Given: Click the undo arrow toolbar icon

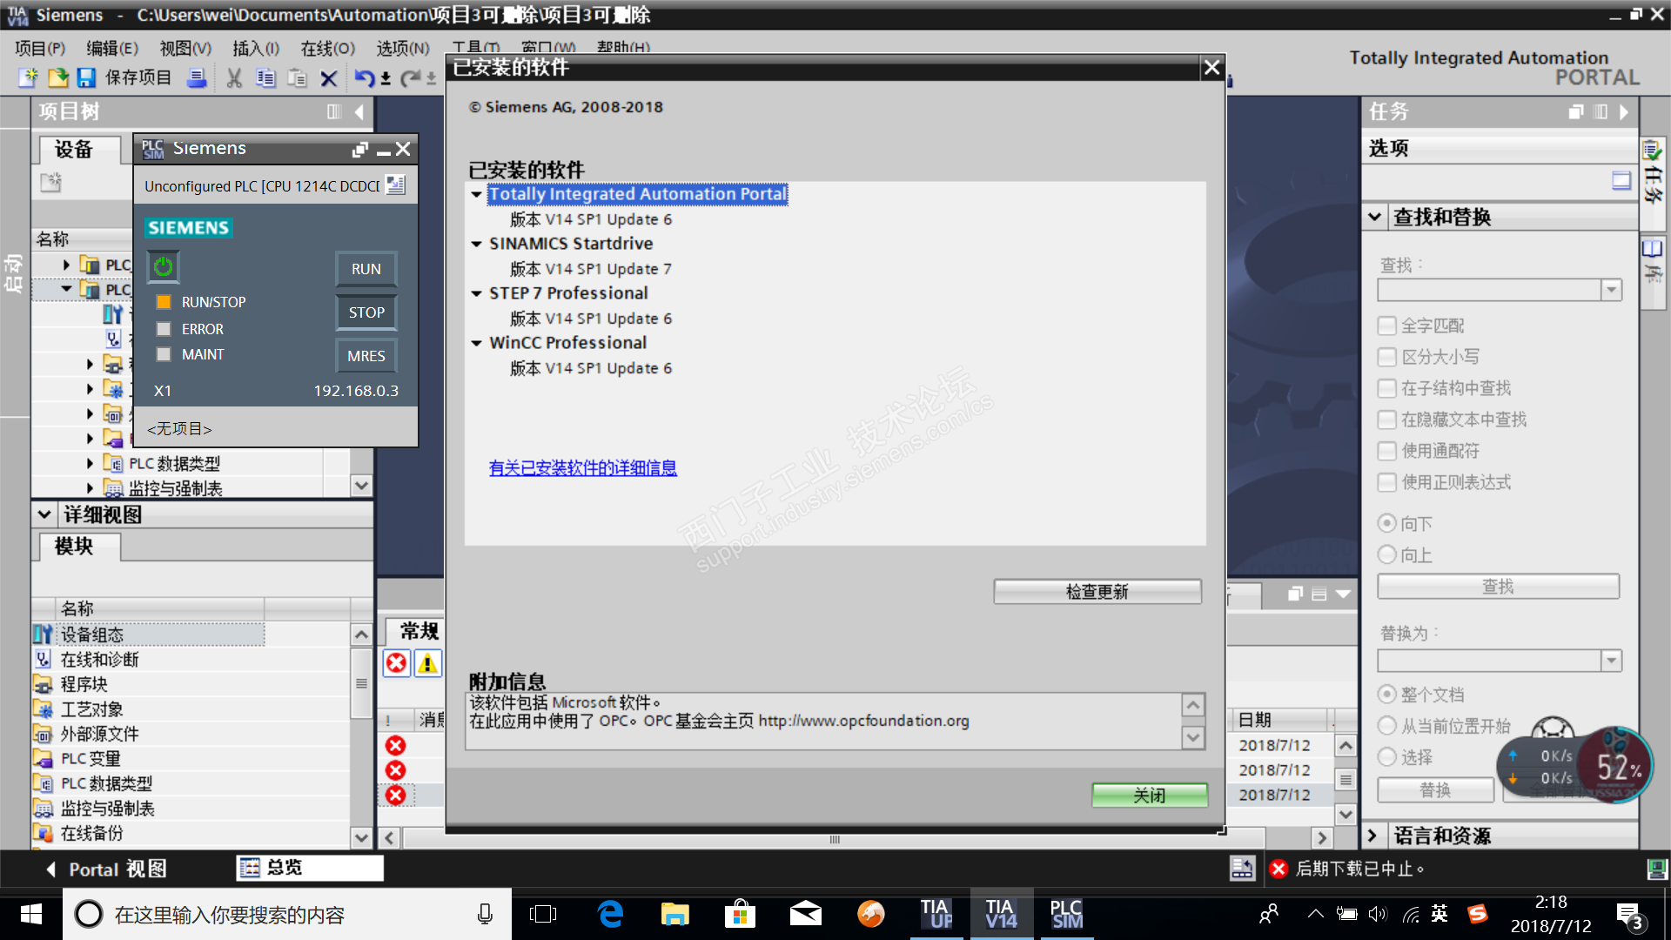Looking at the screenshot, I should click(x=363, y=78).
